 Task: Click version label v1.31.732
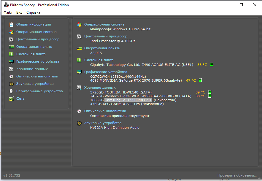coord(12,175)
